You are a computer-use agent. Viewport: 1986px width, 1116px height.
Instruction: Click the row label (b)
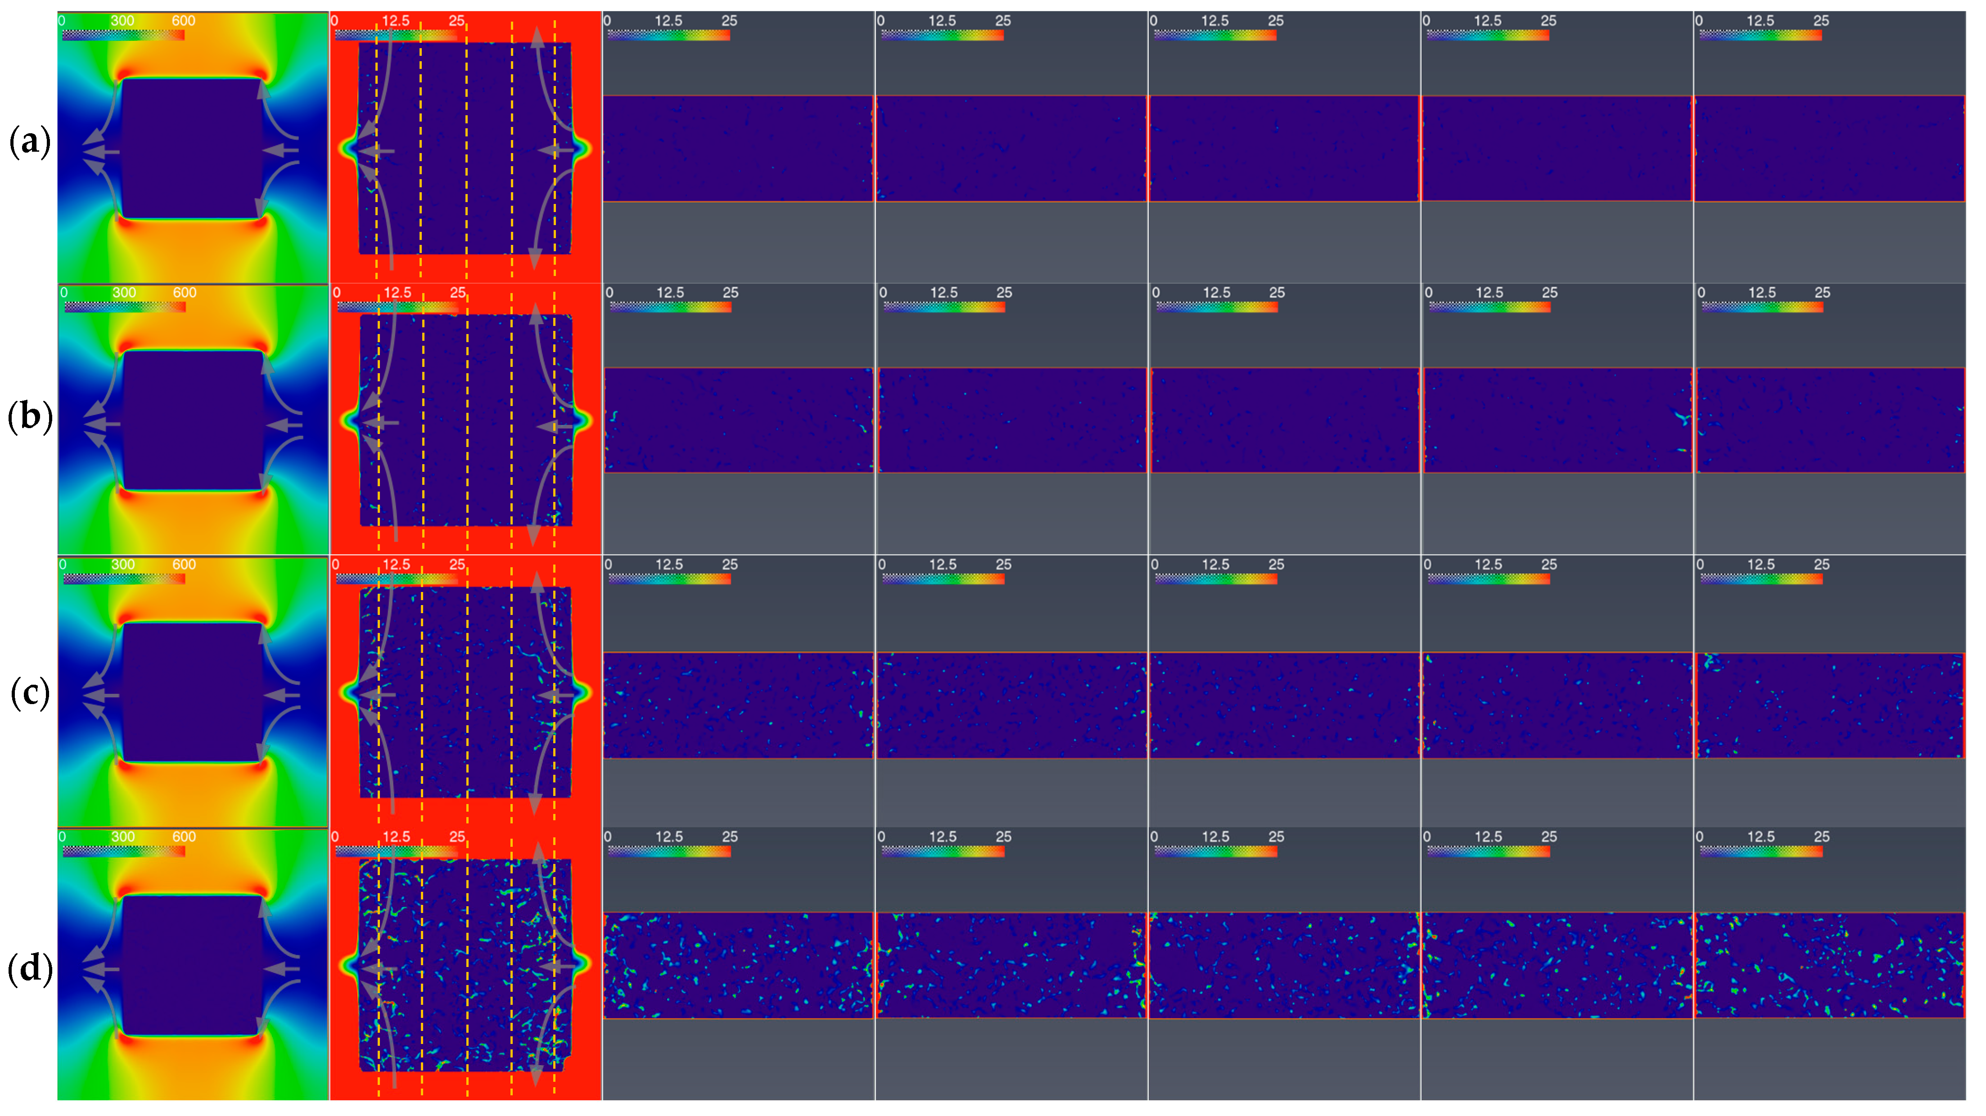click(29, 417)
